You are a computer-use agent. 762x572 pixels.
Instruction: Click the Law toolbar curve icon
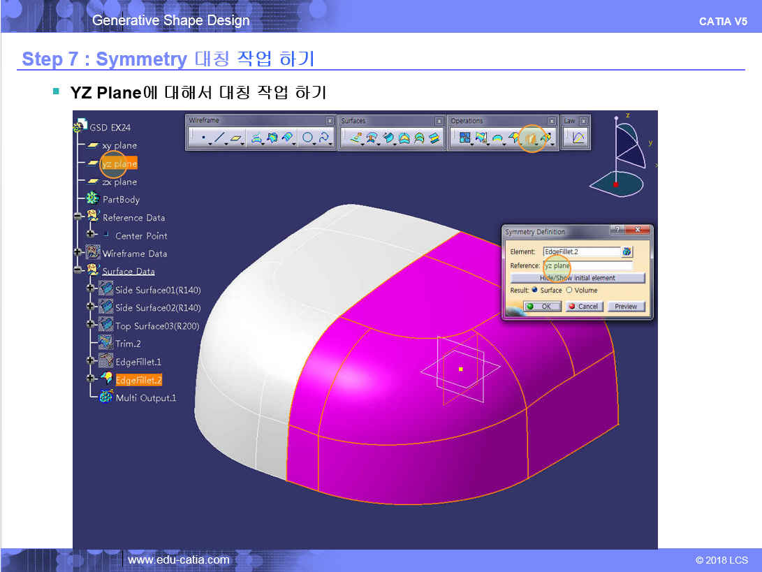[x=578, y=138]
